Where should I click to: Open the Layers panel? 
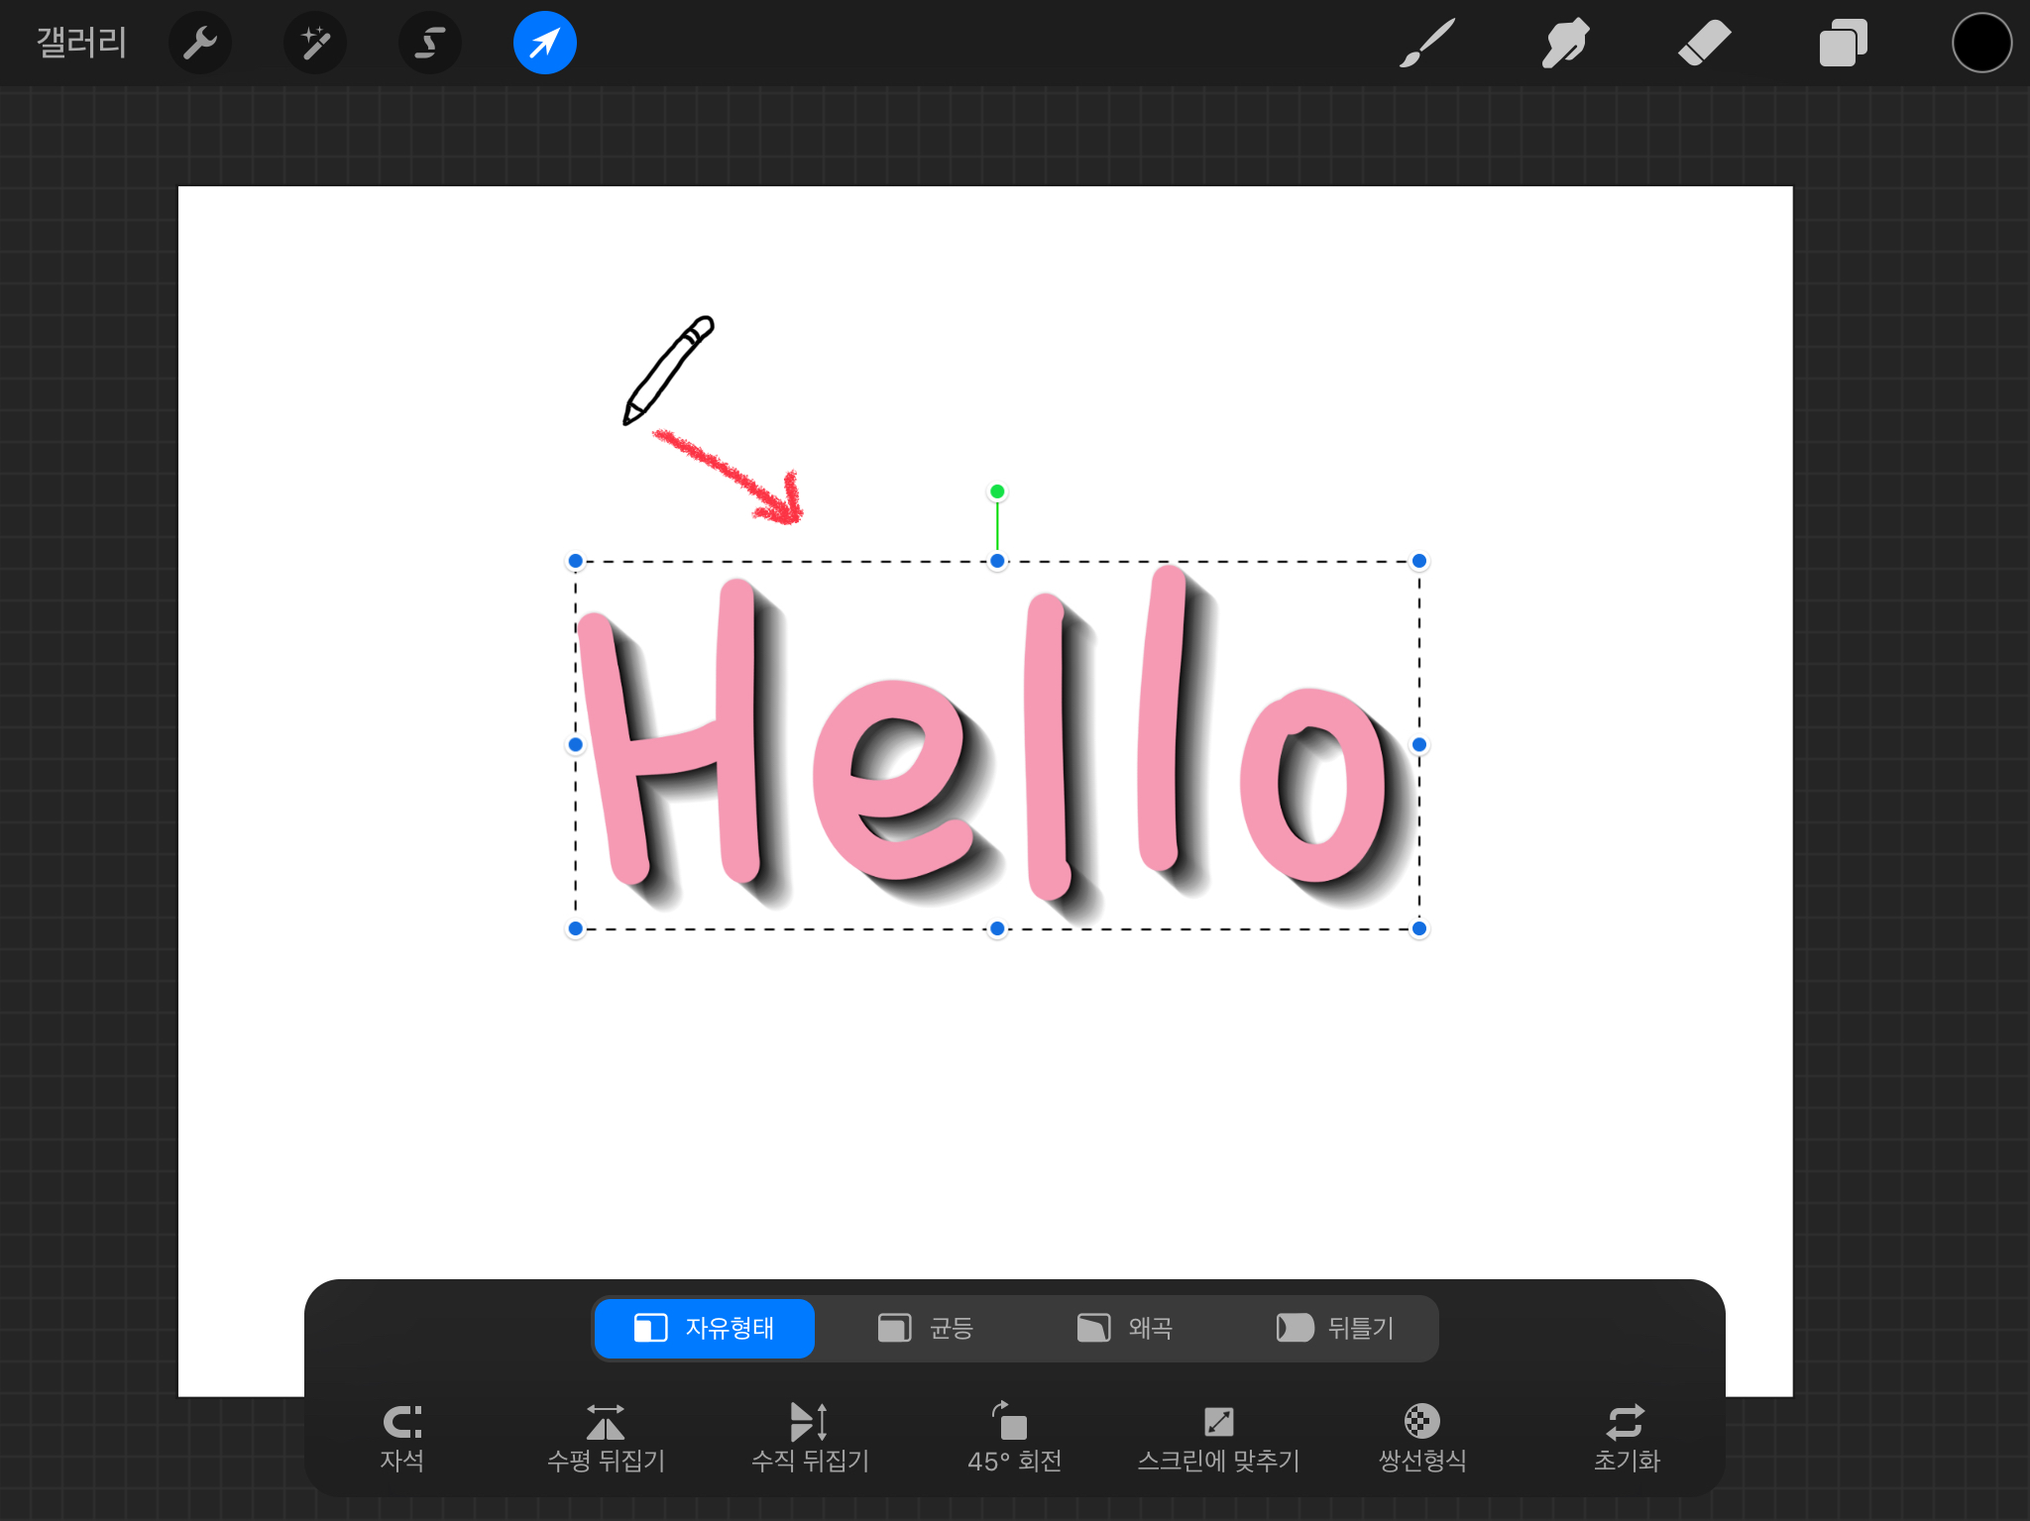point(1843,44)
